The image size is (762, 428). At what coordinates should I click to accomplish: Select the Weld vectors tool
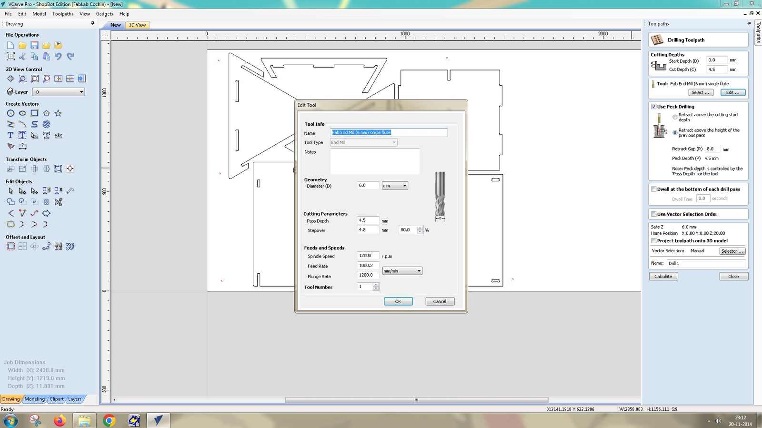pos(10,202)
